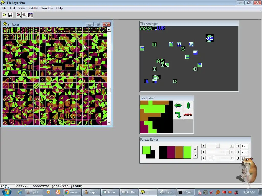Click Luigi head sprite in Tile Arranger
This screenshot has height=196, width=262.
point(210,39)
